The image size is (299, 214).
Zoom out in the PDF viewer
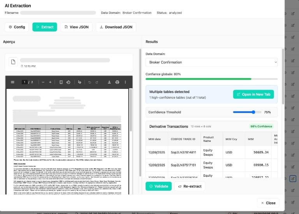[x=43, y=82]
